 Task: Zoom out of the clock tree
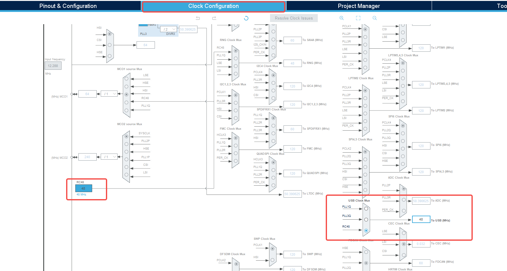pos(375,18)
